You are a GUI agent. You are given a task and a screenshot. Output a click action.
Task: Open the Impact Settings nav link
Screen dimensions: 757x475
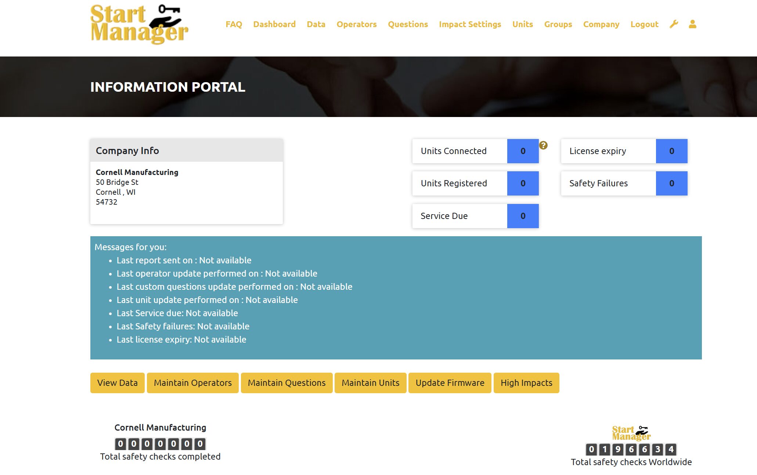click(x=470, y=24)
